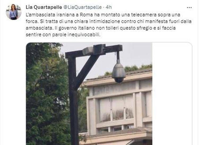Click the tweet line "sentire con parole inequivocabili."
Image resolution: width=199 pixels, height=145 pixels.
[x=63, y=35]
